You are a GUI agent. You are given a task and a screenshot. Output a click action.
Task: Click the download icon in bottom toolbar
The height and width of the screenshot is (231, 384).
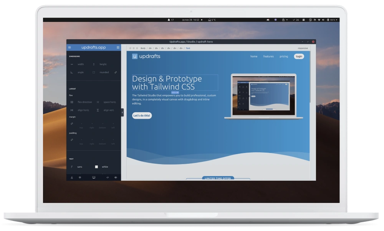pyautogui.click(x=72, y=177)
